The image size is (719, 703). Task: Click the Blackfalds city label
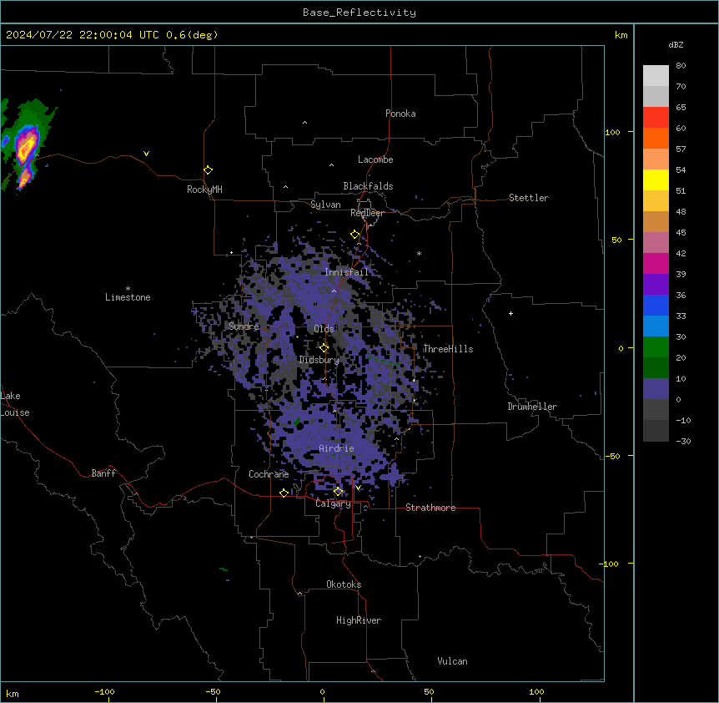368,186
